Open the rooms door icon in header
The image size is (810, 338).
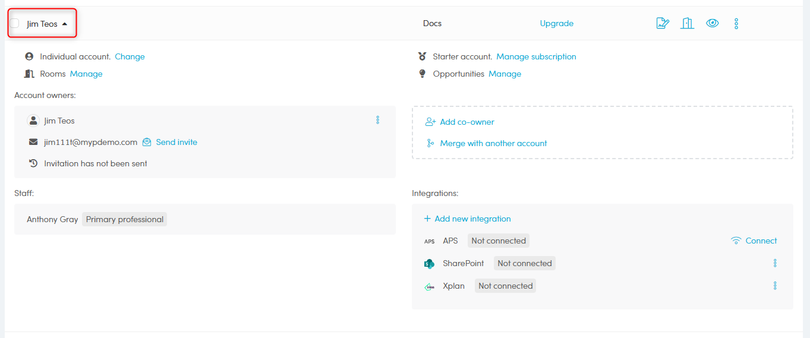coord(687,23)
